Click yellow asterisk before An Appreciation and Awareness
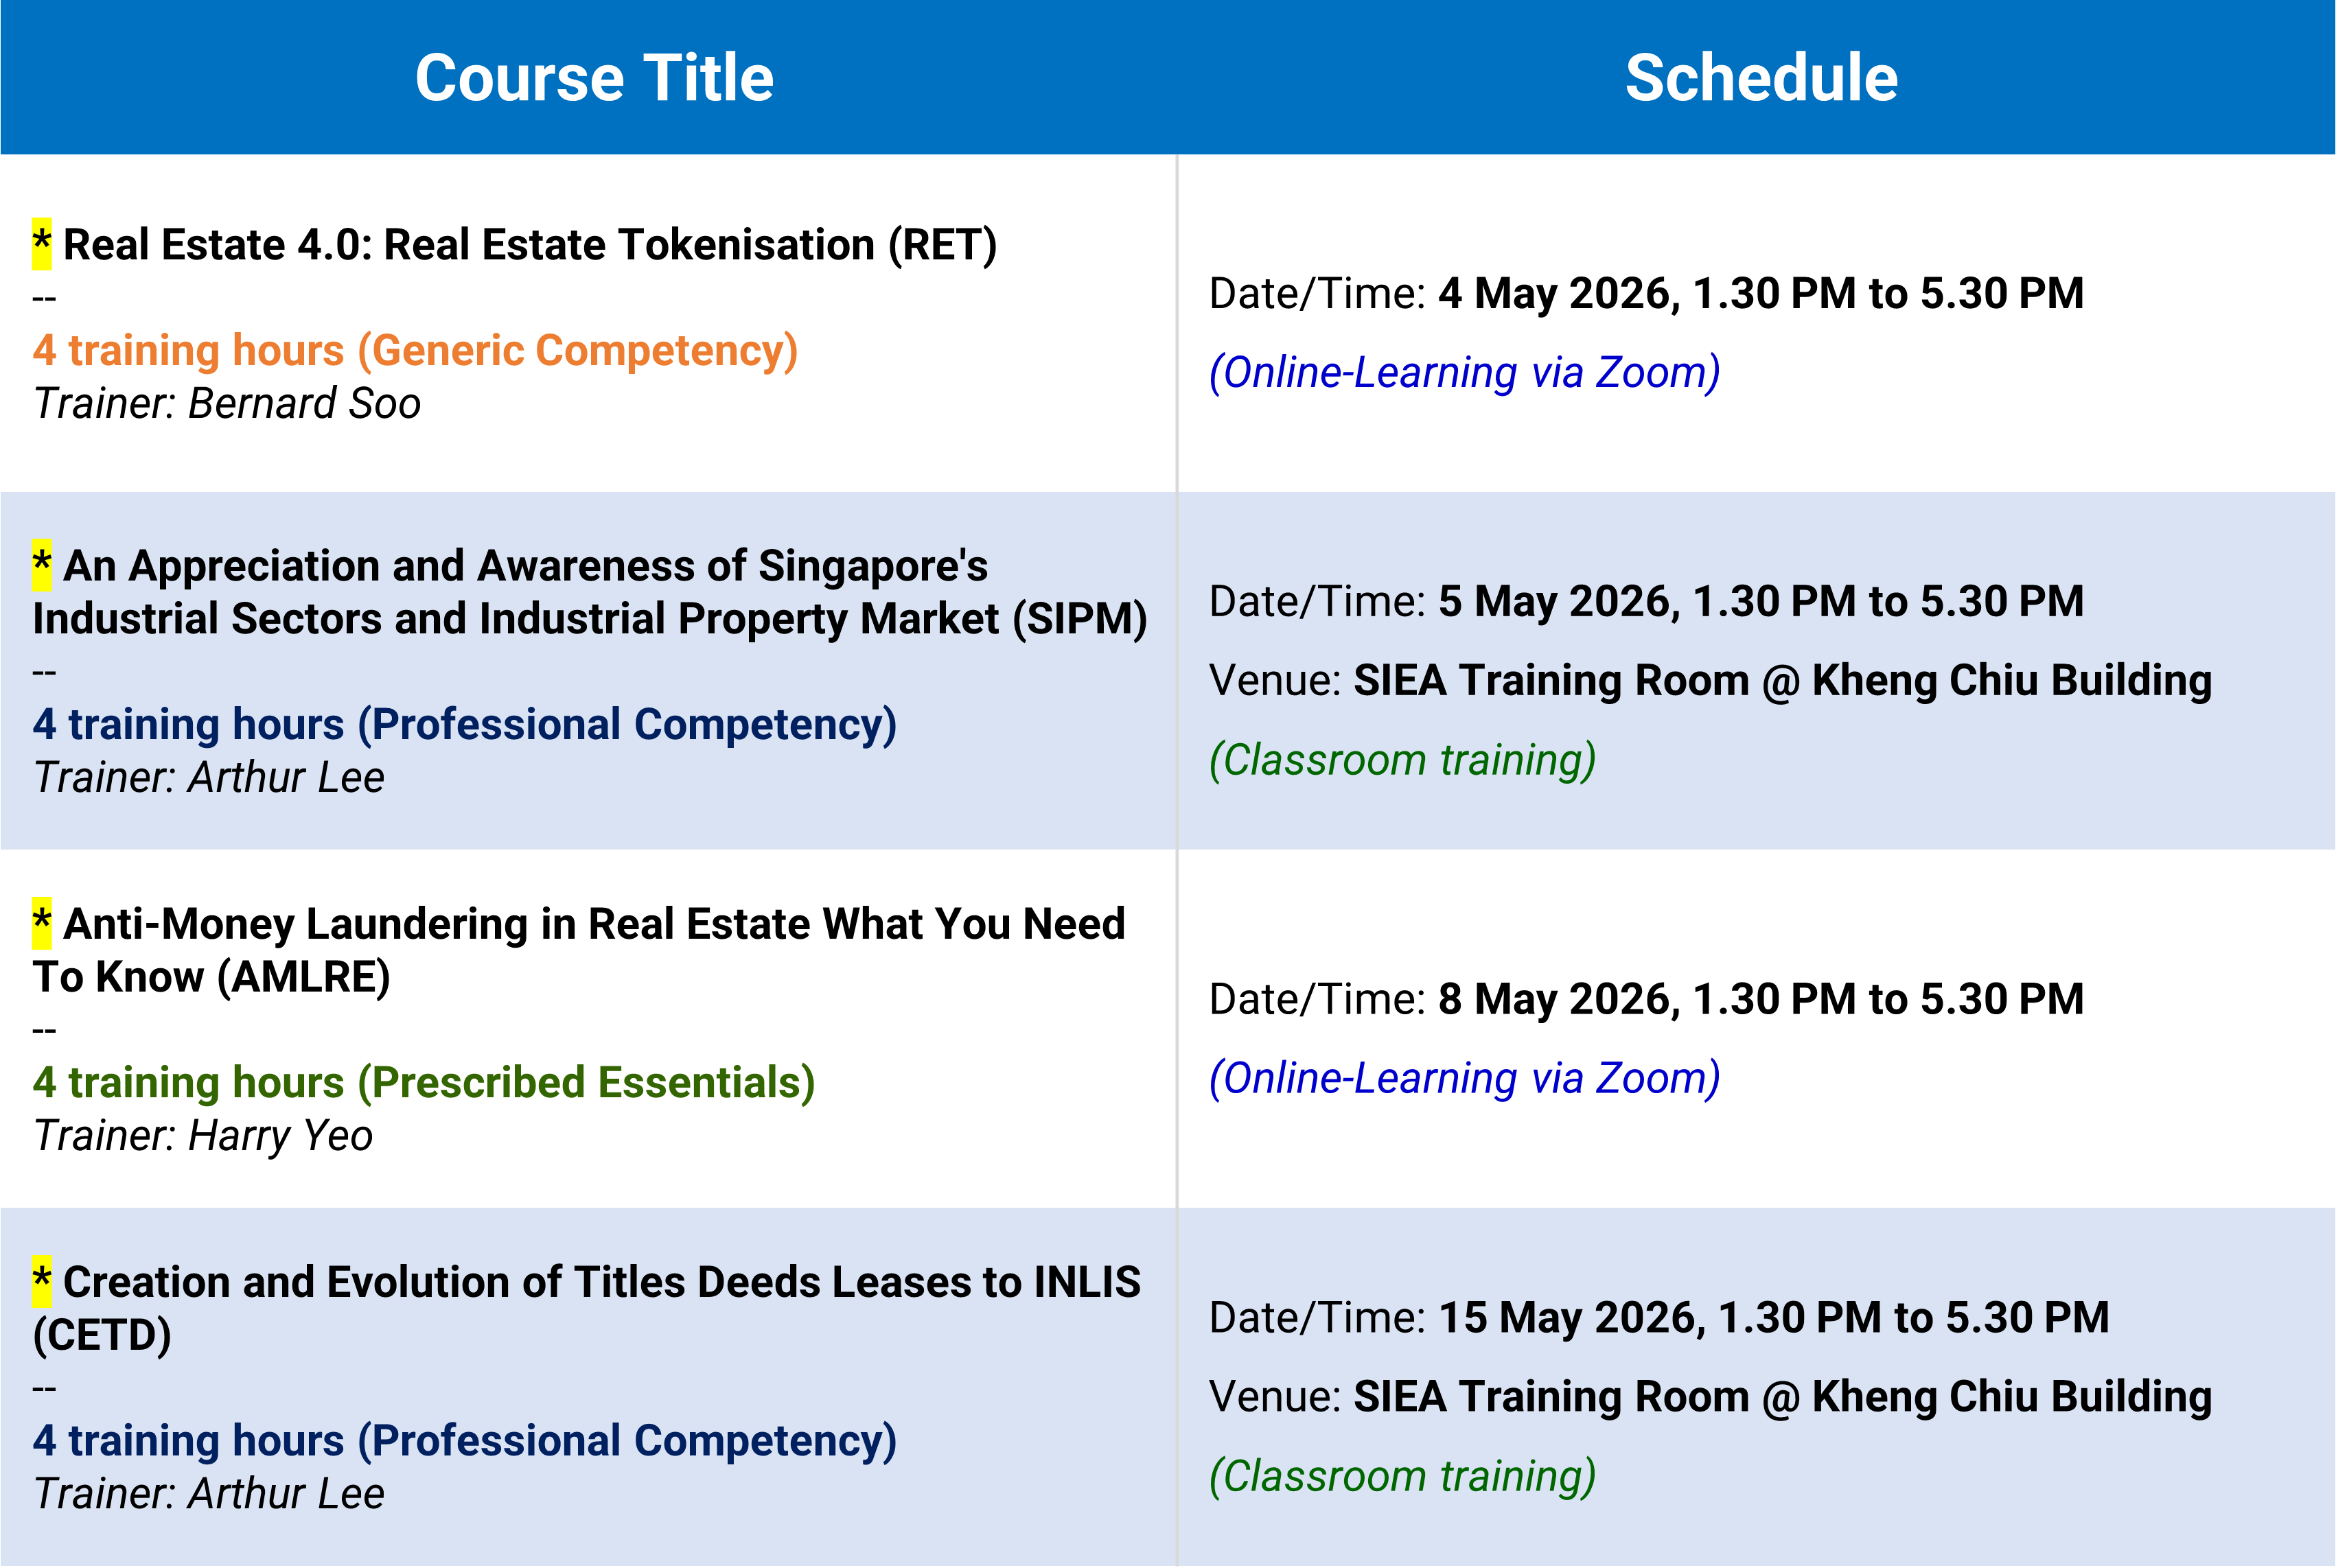 tap(41, 565)
